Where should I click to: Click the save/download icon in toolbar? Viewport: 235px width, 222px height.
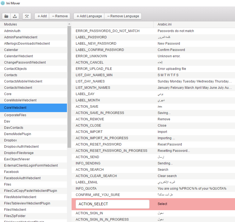pos(15,16)
